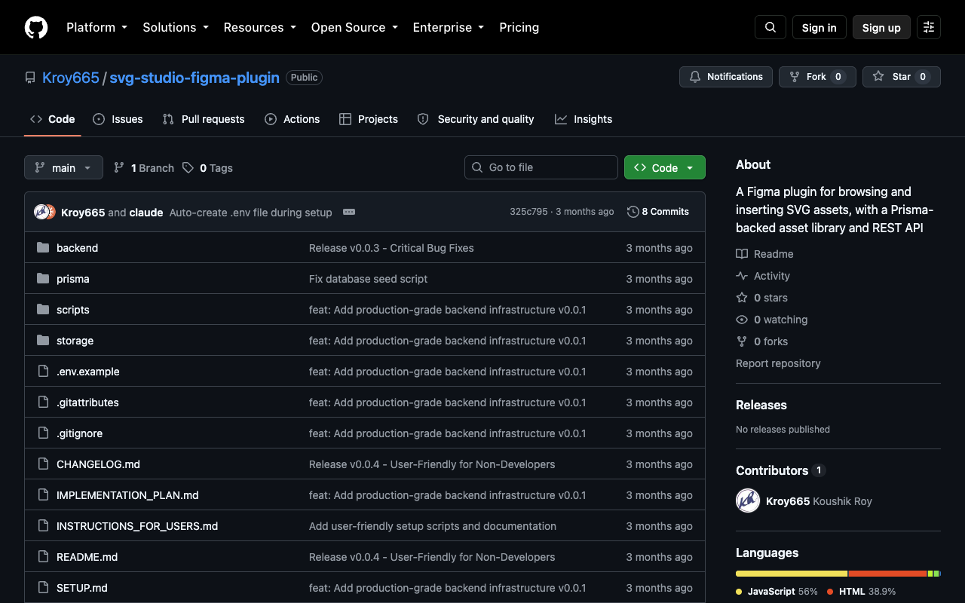This screenshot has height=603, width=965.
Task: Click the yellow JavaScript language bar segment
Action: point(792,574)
